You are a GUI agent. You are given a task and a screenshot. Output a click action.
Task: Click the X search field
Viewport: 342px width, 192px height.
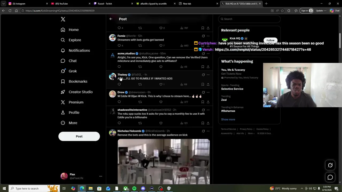(249, 19)
